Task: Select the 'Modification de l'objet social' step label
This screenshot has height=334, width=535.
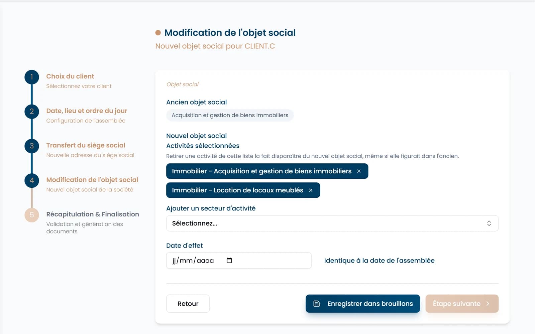Action: click(x=92, y=180)
